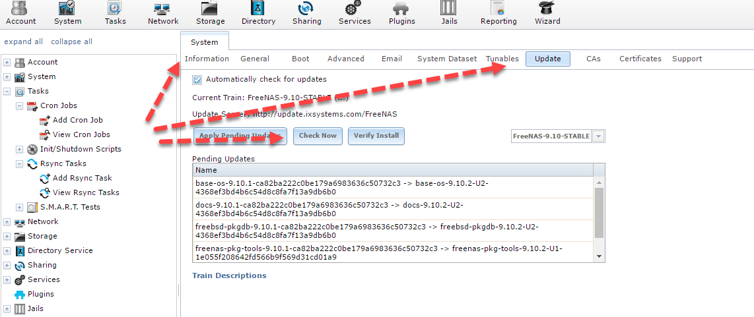Expand the System tree node
The image size is (754, 317).
click(x=7, y=77)
